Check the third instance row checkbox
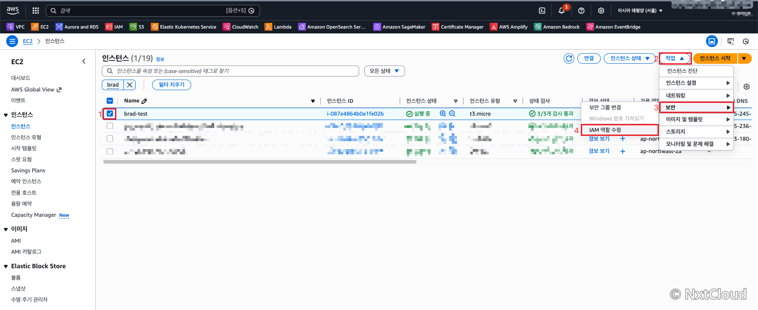 [x=110, y=139]
